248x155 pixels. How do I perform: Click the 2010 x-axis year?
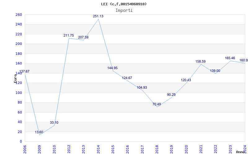(54, 149)
